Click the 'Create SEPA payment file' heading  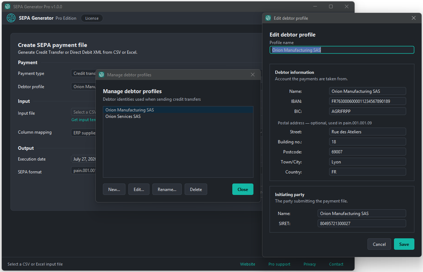coord(52,45)
